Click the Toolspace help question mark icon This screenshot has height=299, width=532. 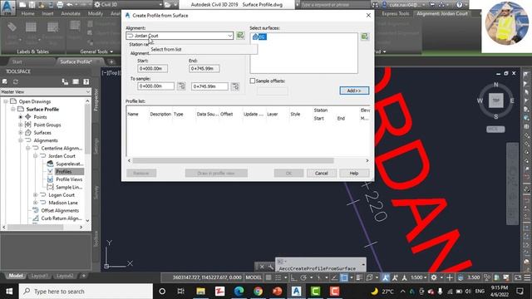click(86, 81)
